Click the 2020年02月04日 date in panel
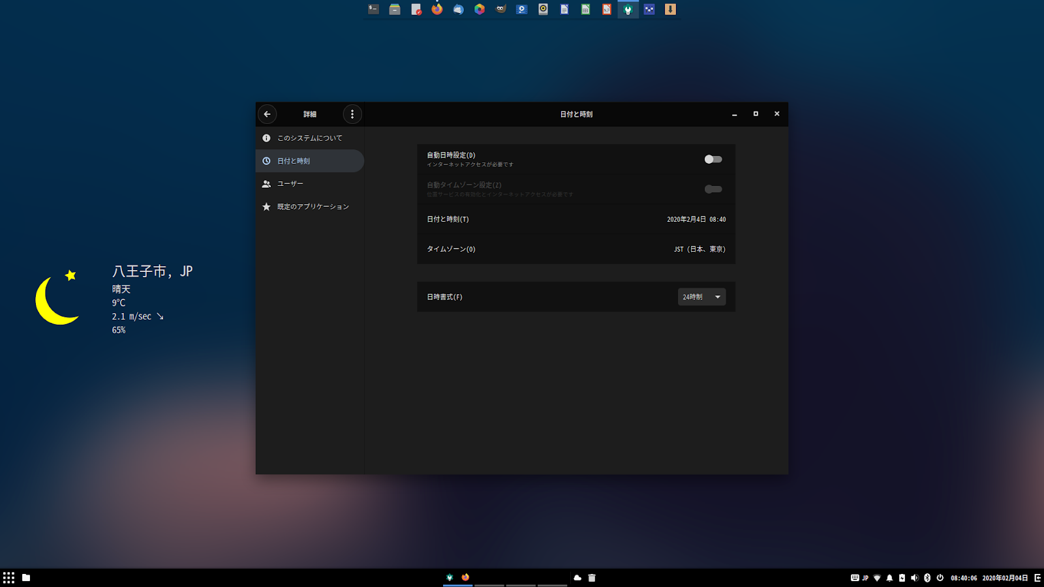This screenshot has height=587, width=1044. 1005,578
